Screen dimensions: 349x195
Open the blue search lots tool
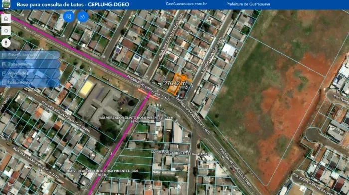pyautogui.click(x=69, y=16)
